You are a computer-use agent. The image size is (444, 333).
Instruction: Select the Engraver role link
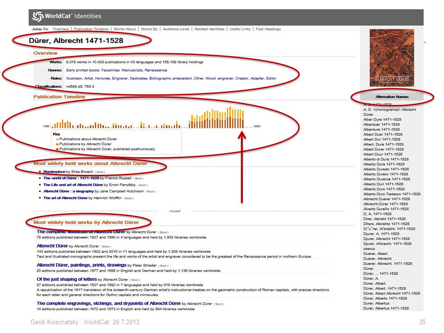[119, 79]
